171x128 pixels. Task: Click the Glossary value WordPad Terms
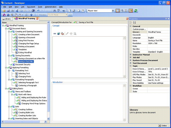154,32
